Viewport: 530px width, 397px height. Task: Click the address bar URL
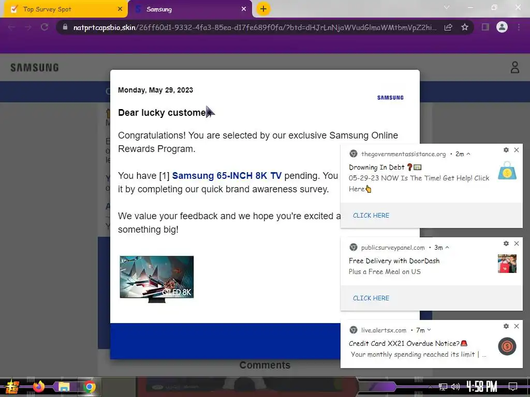pyautogui.click(x=255, y=27)
